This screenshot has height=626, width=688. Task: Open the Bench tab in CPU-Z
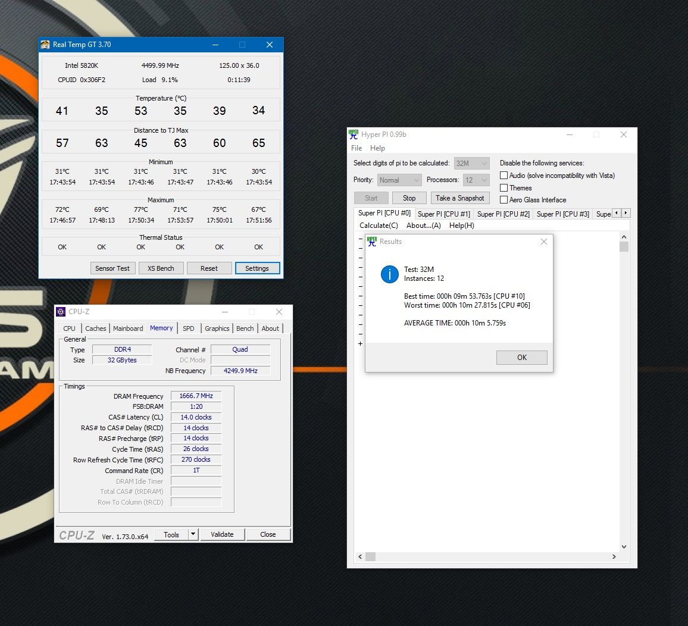point(245,328)
